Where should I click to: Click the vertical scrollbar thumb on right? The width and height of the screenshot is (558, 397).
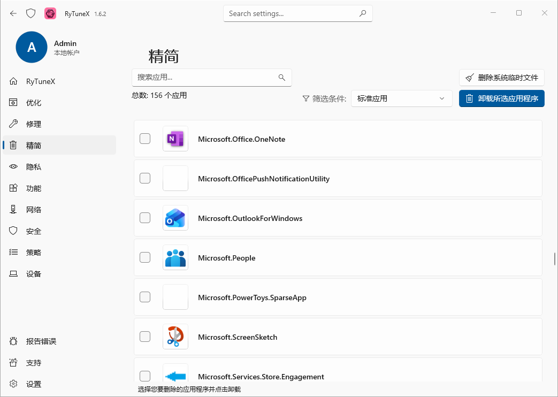[x=555, y=258]
